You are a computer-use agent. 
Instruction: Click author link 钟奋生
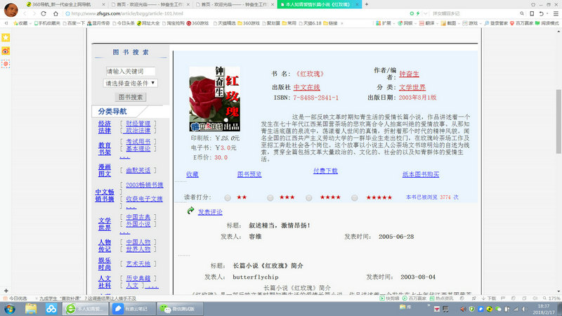pyautogui.click(x=409, y=74)
